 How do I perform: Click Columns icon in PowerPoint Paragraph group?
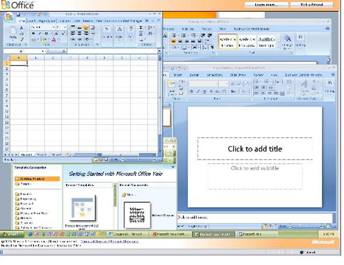point(289,82)
